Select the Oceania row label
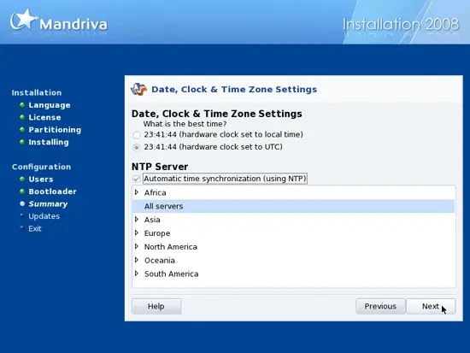Screen dimensions: 470x353 click(160, 261)
